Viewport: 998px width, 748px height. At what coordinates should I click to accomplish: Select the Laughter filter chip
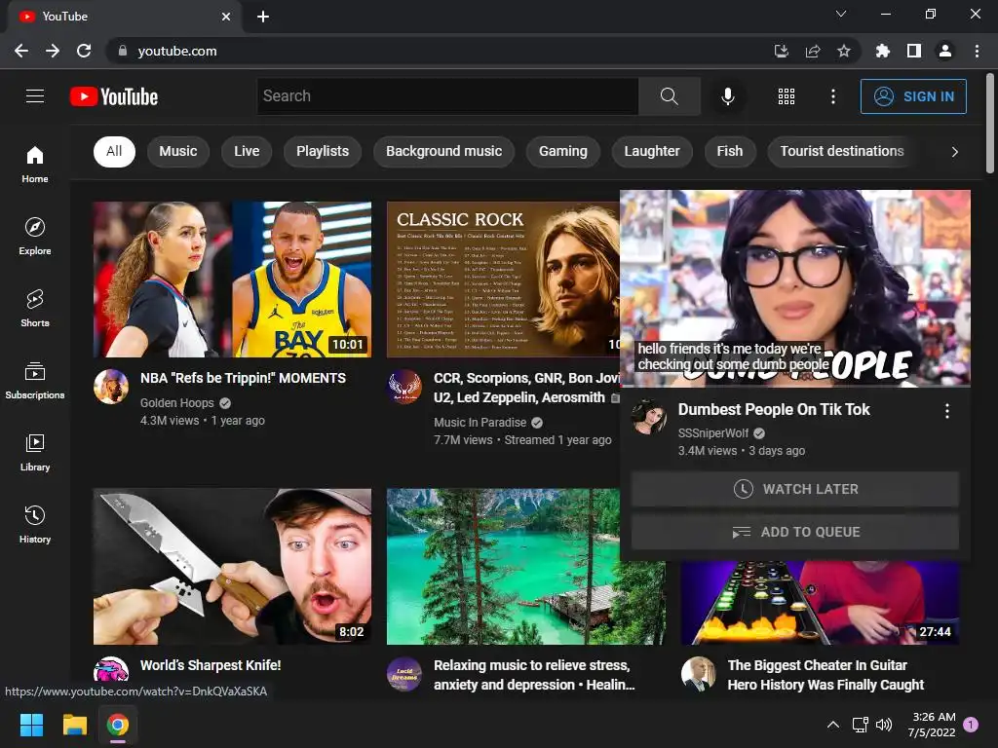point(652,151)
